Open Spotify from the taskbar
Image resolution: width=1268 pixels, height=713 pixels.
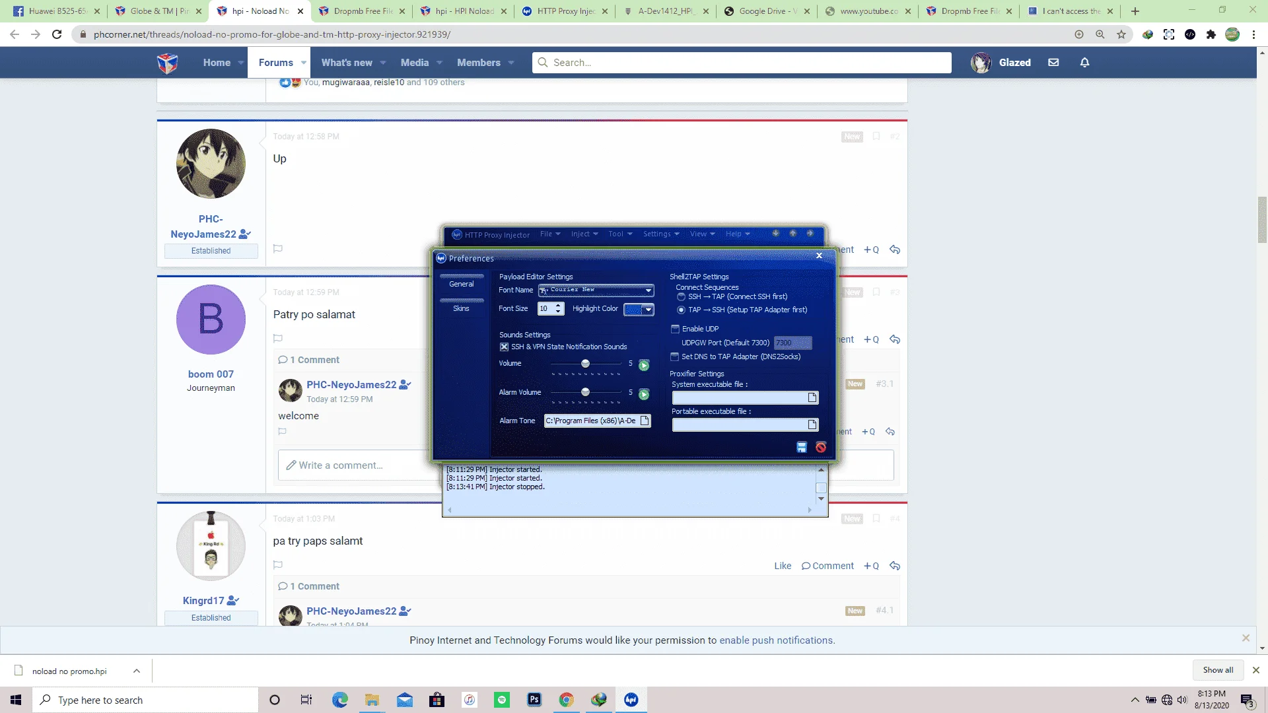point(502,700)
